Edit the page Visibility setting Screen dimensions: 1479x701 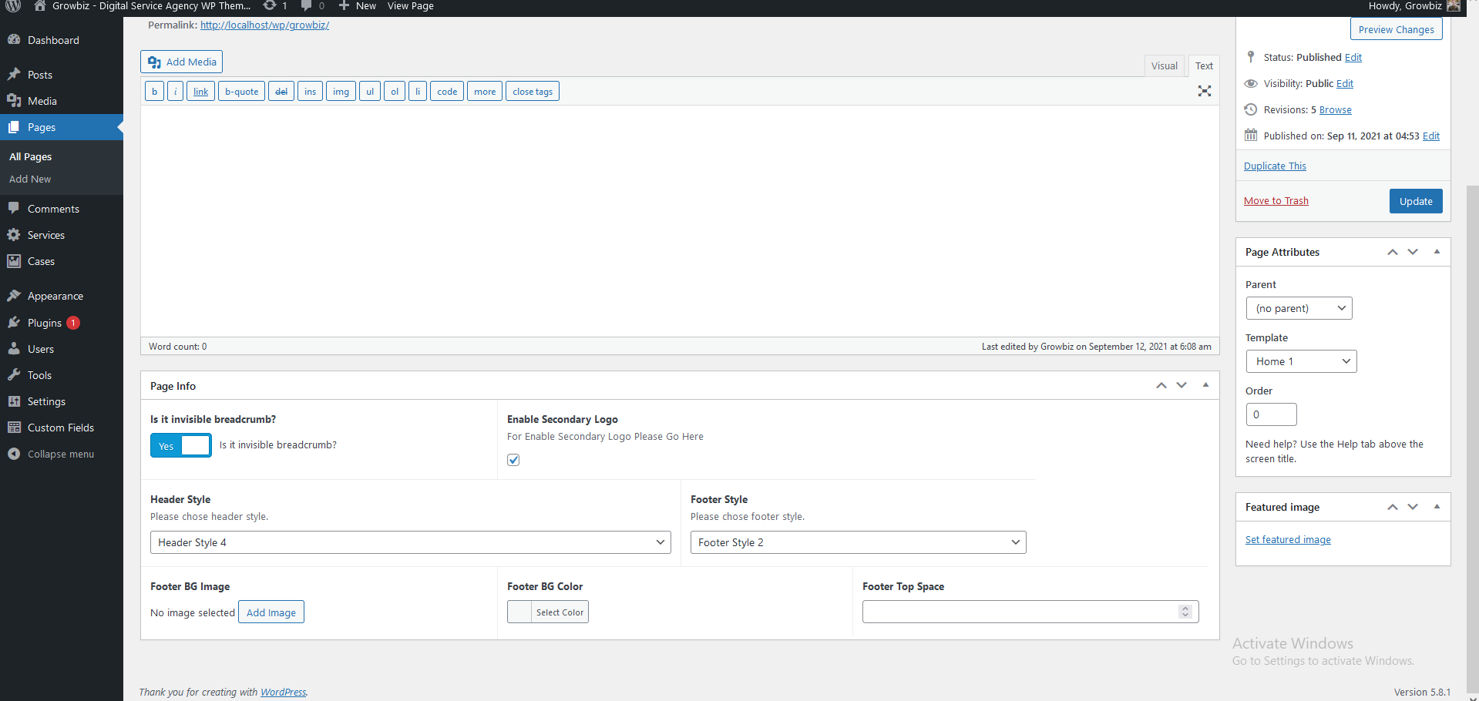(1344, 83)
